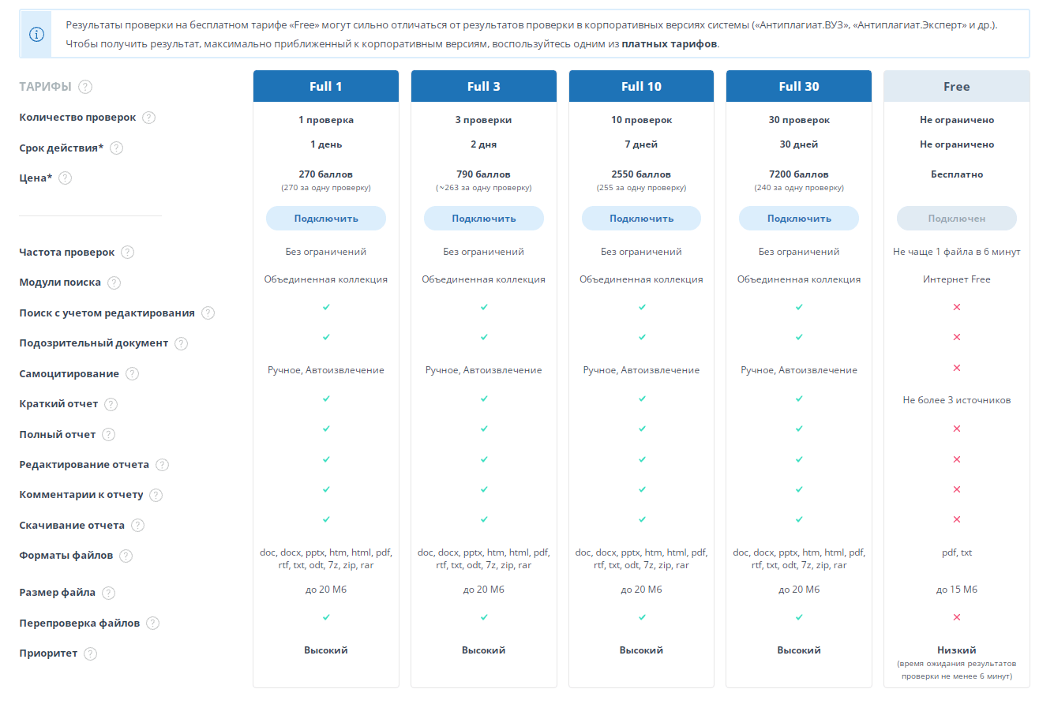Show hint for Поиск с учетом редактирования

point(208,313)
